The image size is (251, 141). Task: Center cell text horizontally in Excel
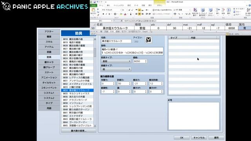pos(140,14)
